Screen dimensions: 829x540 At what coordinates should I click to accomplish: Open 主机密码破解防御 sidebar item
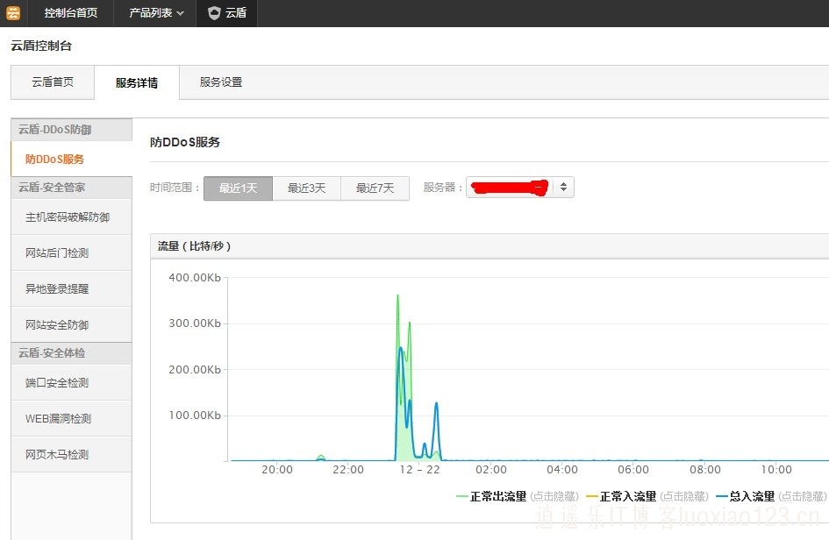71,217
